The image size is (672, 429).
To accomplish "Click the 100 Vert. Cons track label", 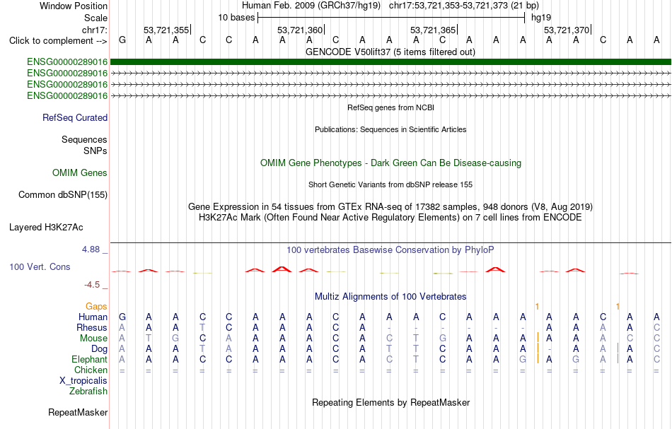I will (x=40, y=266).
